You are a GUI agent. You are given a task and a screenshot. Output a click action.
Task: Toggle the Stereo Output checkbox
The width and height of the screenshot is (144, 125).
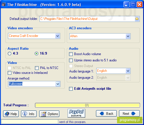click(x=71, y=66)
